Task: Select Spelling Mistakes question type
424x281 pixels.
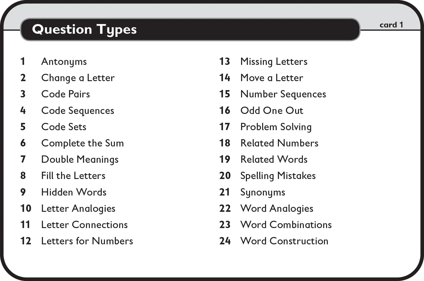Action: click(x=278, y=176)
